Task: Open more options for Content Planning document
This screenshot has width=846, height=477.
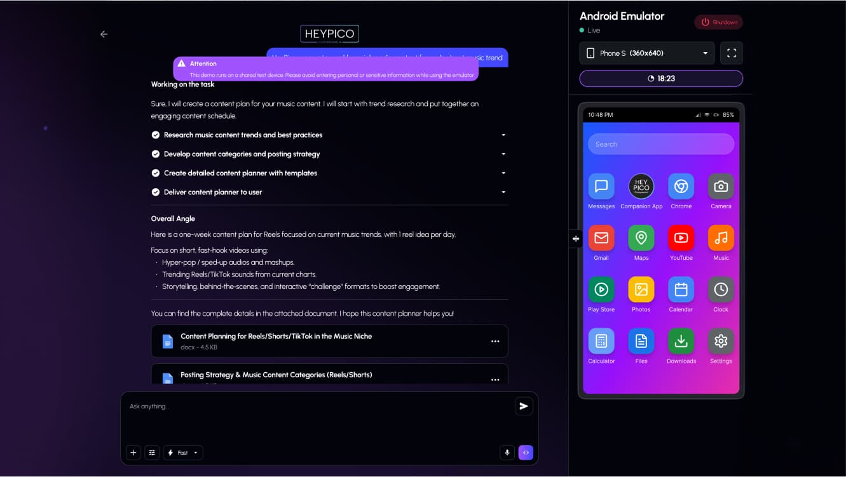Action: (495, 342)
